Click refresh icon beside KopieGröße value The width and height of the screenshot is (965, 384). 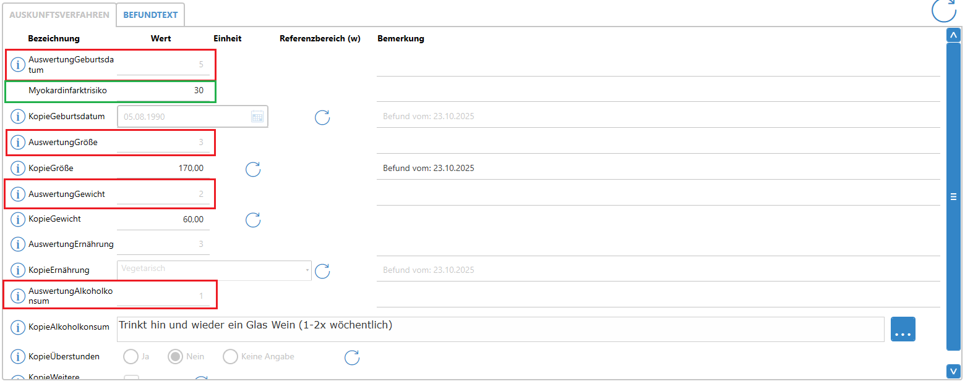253,169
